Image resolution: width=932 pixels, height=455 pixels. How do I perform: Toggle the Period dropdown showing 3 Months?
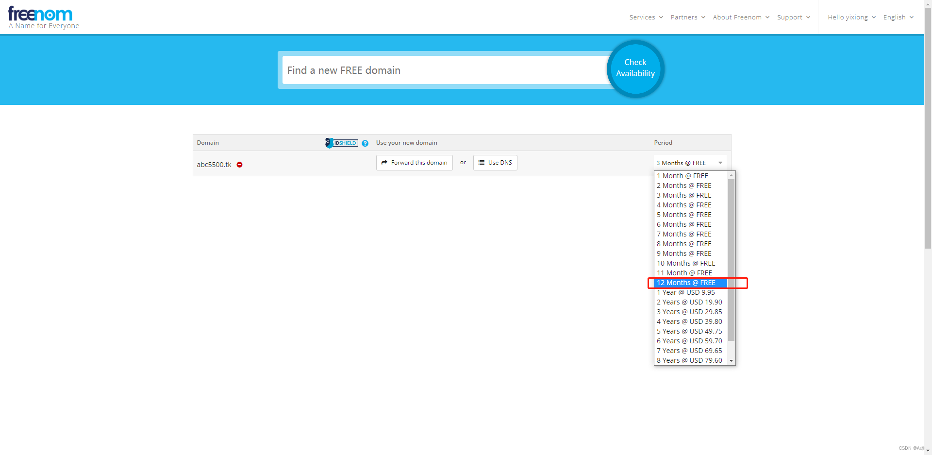[x=690, y=163]
